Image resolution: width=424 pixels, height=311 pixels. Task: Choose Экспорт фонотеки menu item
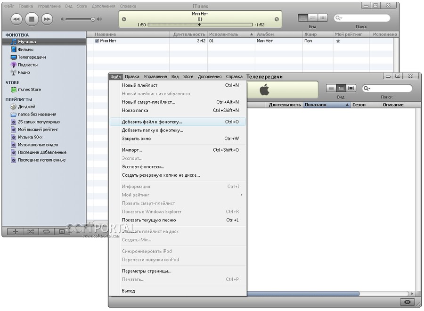pyautogui.click(x=178, y=167)
